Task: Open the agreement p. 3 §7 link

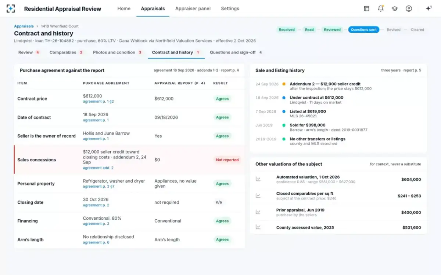Action: coord(99,187)
